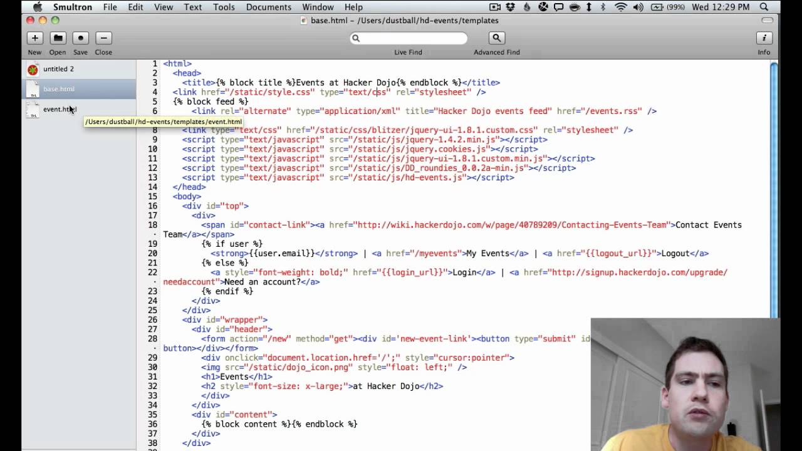Click the up-down arrows menu bar icon
This screenshot has width=802, height=451.
coord(589,7)
